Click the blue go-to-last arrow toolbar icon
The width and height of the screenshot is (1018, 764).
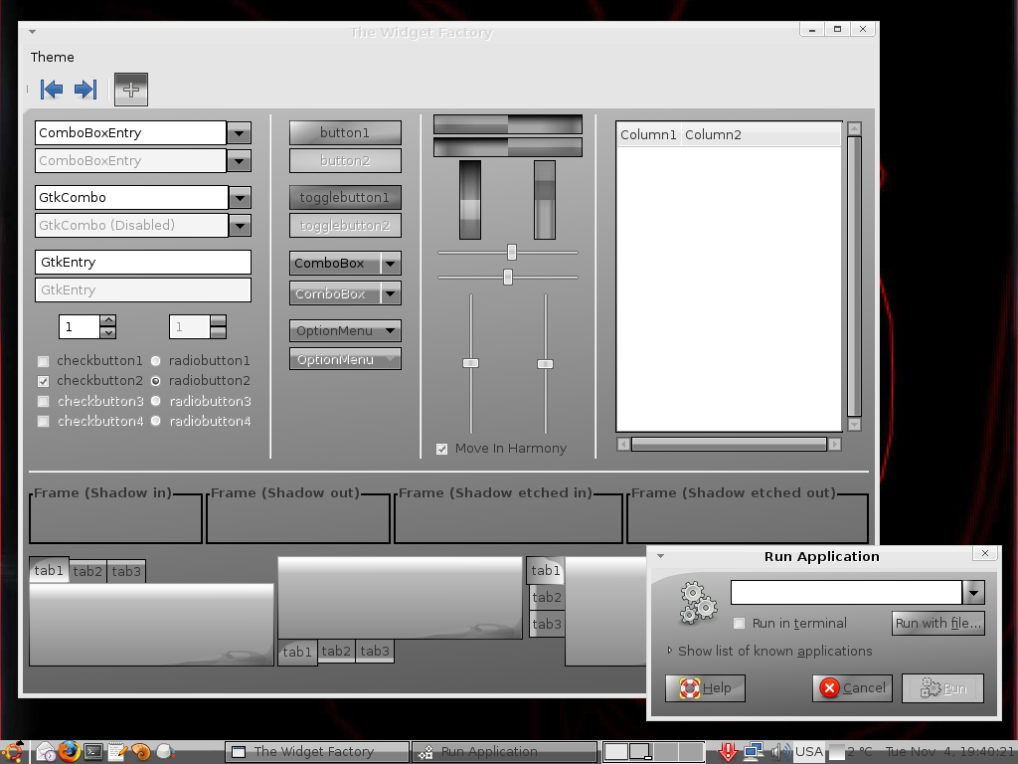click(x=85, y=89)
